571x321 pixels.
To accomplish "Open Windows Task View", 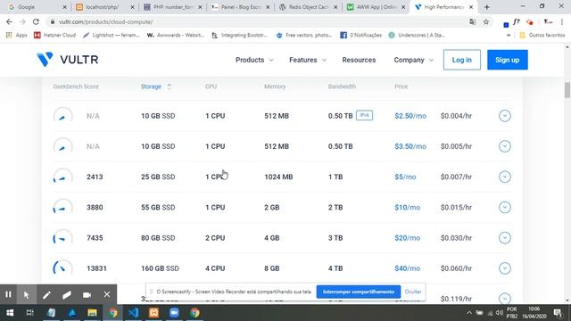I will (x=29, y=313).
